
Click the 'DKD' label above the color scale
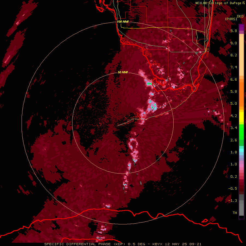point(240,16)
